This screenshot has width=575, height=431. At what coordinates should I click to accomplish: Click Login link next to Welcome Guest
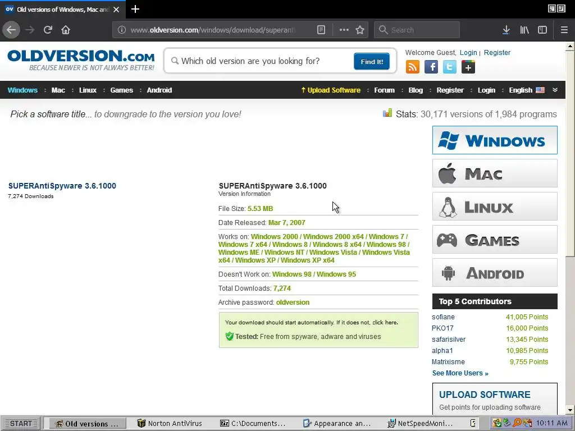tap(468, 52)
